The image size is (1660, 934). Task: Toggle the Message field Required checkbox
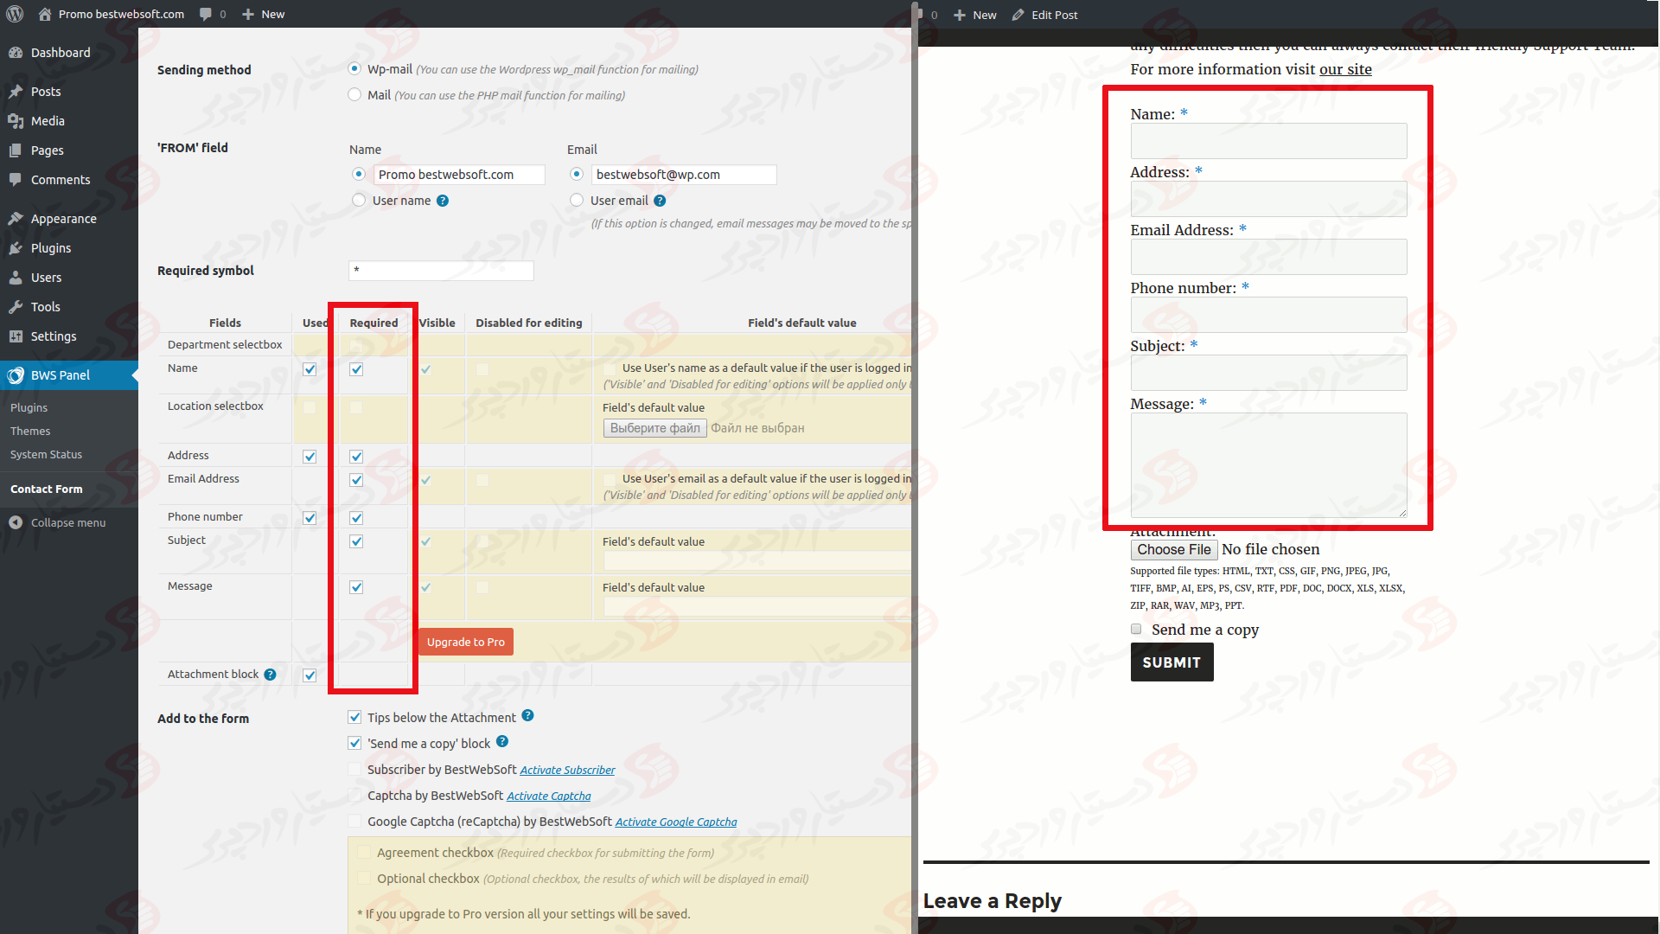point(357,587)
